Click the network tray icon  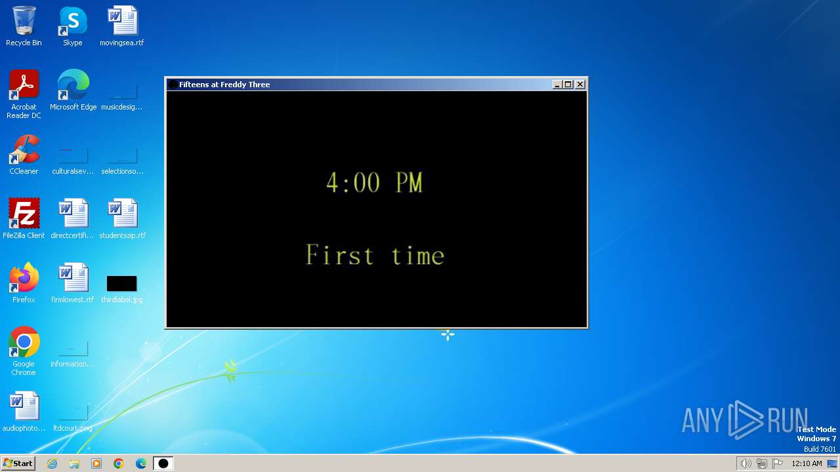pos(762,463)
